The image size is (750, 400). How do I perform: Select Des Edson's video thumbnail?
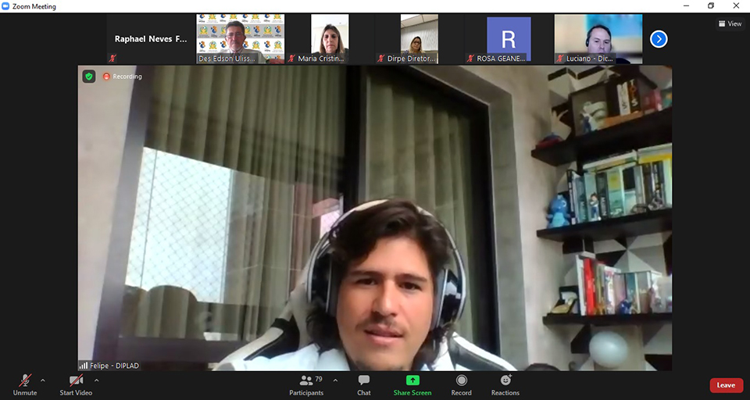pyautogui.click(x=240, y=38)
